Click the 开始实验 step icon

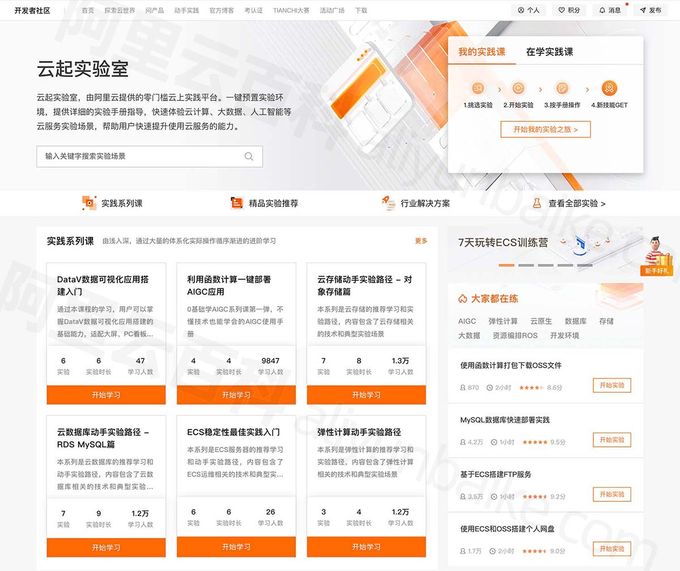tap(518, 88)
